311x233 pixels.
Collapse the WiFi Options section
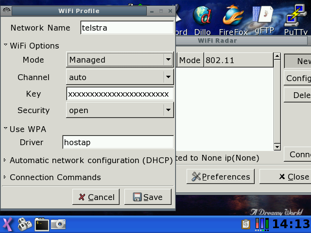click(6, 46)
